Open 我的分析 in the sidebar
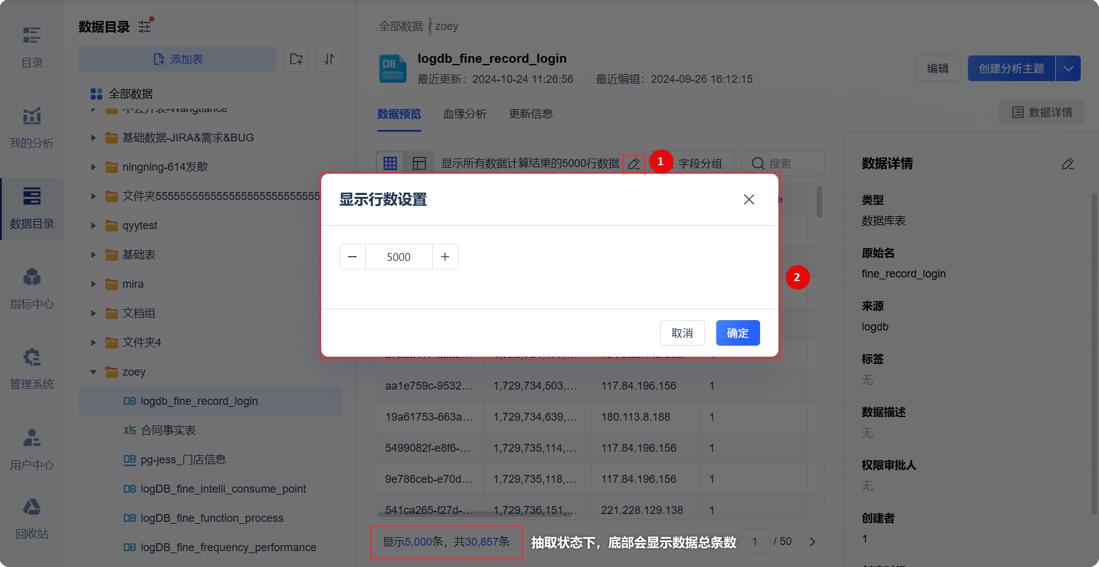Viewport: 1099px width, 567px height. coord(32,127)
